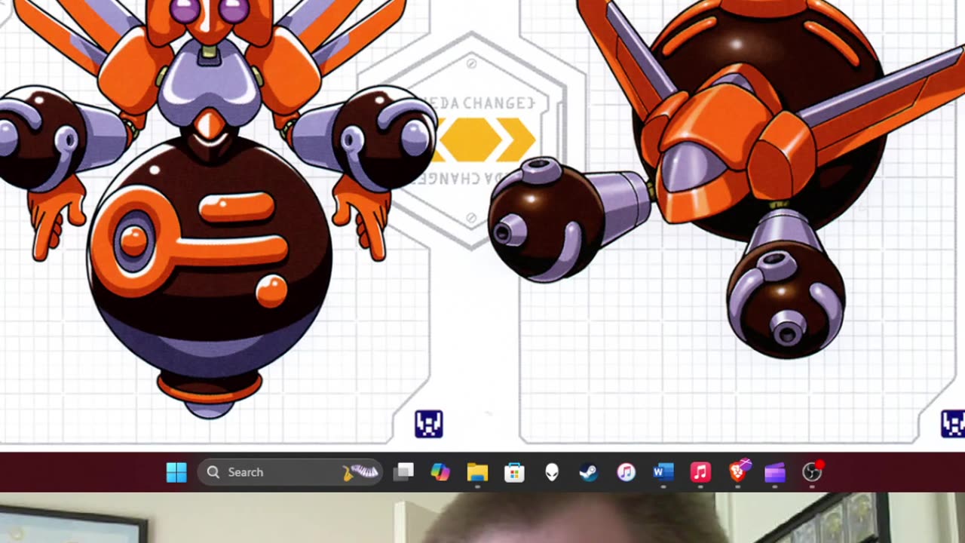Switch to OBS Studio in taskbar
965x543 pixels.
812,472
